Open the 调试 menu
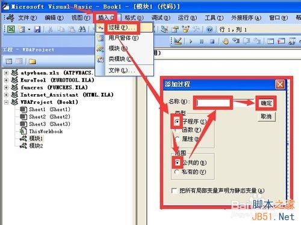This screenshot has width=301, height=225. [x=161, y=18]
